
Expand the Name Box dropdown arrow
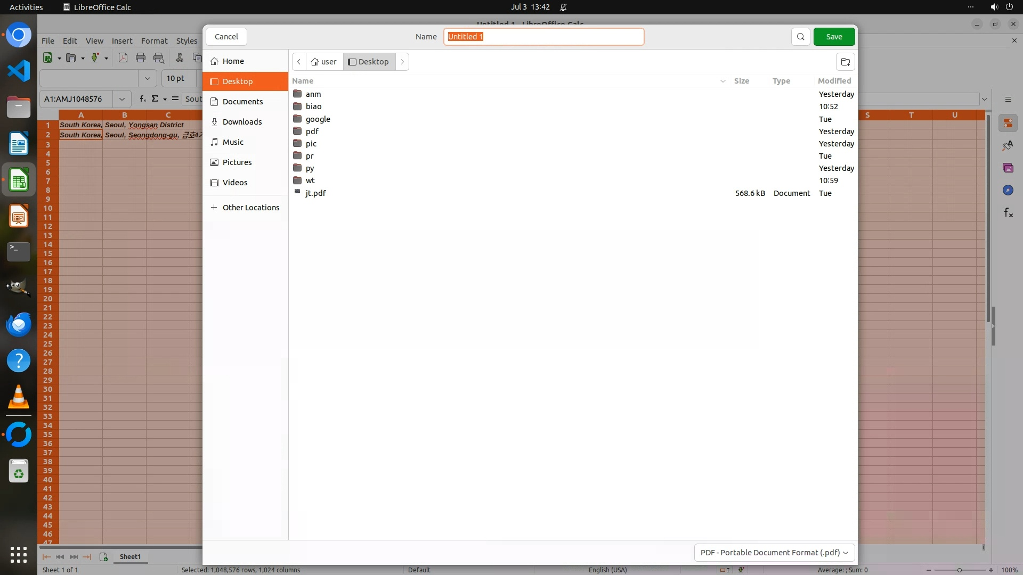tap(122, 99)
